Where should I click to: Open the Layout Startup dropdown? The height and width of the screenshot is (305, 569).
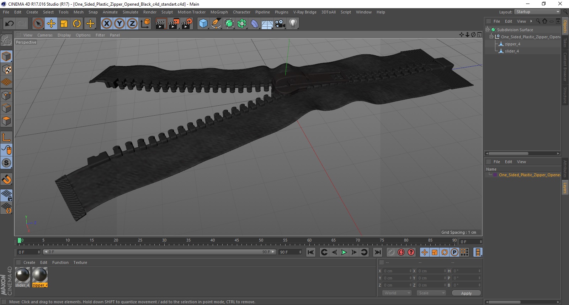pyautogui.click(x=537, y=12)
